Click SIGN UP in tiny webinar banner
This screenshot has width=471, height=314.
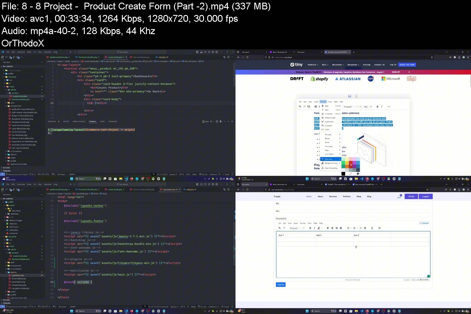(396, 72)
